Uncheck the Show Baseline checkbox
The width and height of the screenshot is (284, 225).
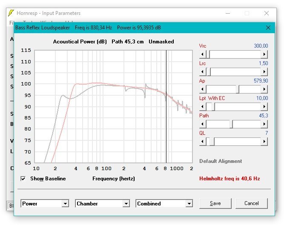(23, 179)
